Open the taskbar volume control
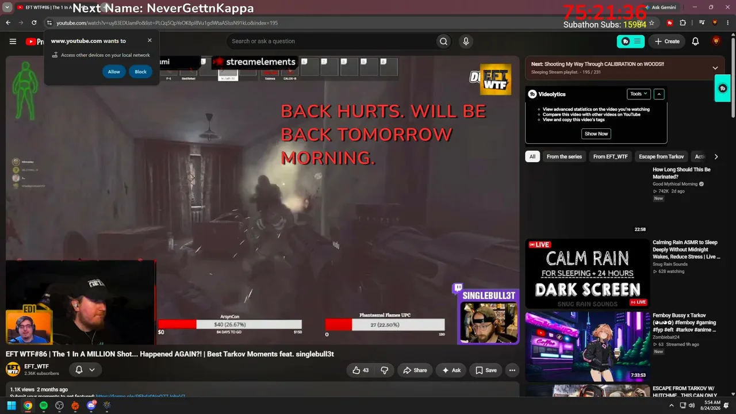This screenshot has height=414, width=736. pos(692,406)
